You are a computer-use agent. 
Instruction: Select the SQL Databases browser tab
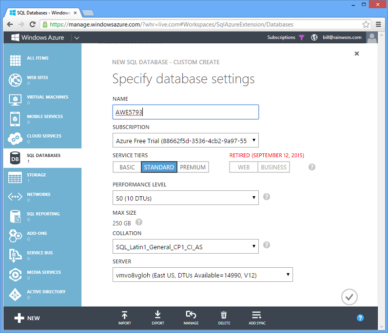43,13
